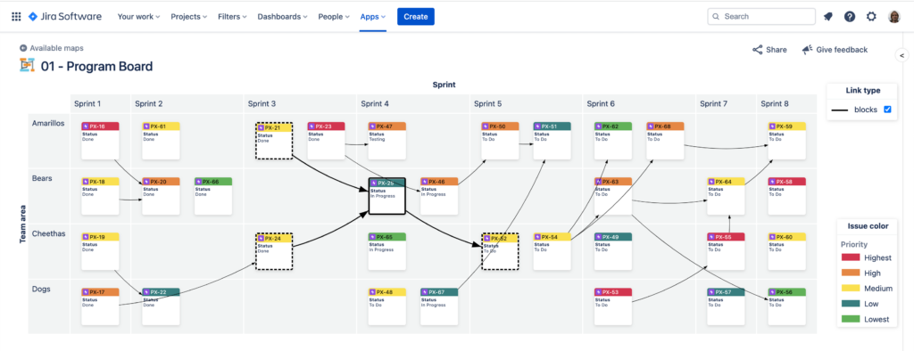The height and width of the screenshot is (351, 914).
Task: Expand the Filters dropdown
Action: click(232, 17)
